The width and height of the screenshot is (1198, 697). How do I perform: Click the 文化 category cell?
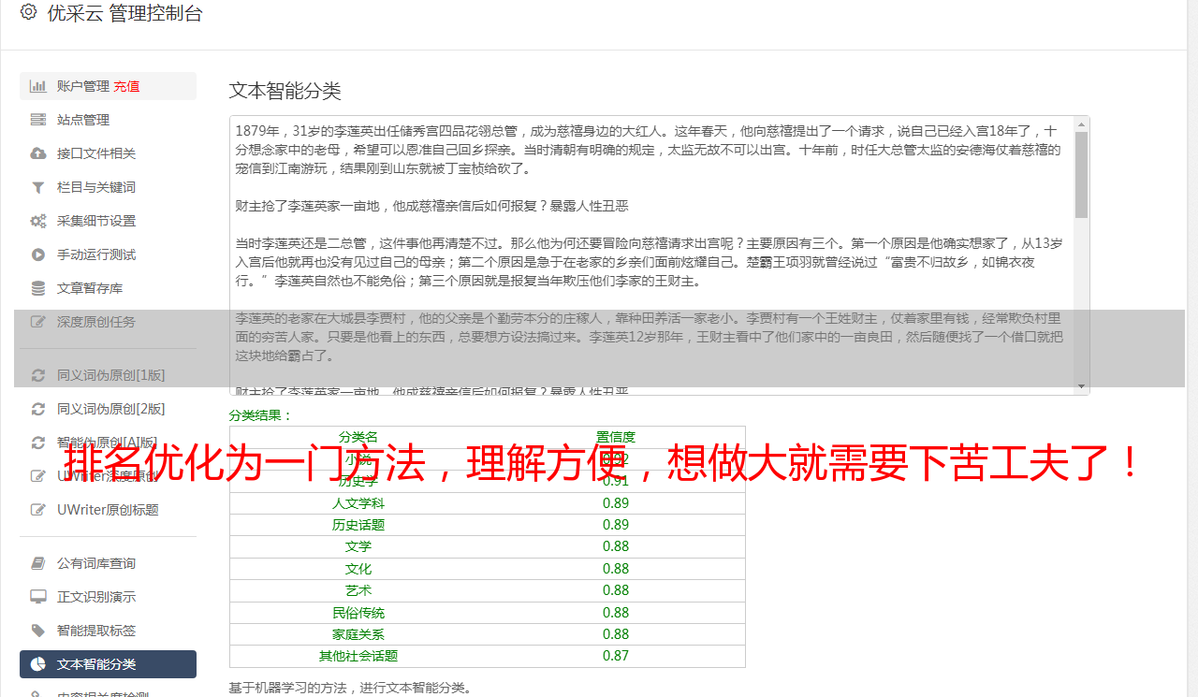[358, 569]
